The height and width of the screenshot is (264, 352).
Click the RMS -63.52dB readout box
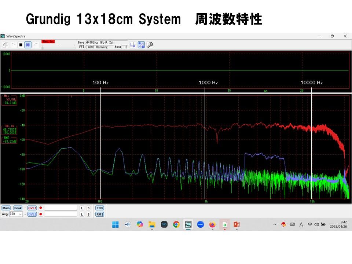point(9,140)
